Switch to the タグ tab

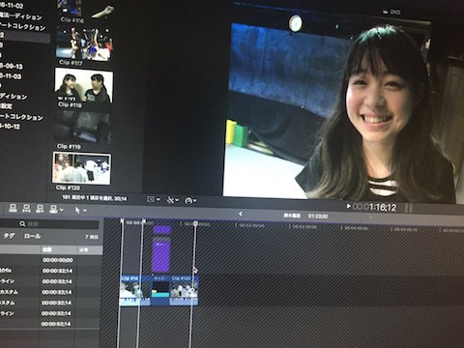coord(9,236)
